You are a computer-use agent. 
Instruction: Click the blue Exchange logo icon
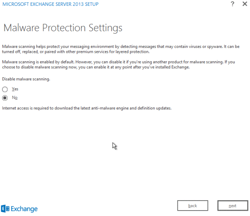click(5, 209)
